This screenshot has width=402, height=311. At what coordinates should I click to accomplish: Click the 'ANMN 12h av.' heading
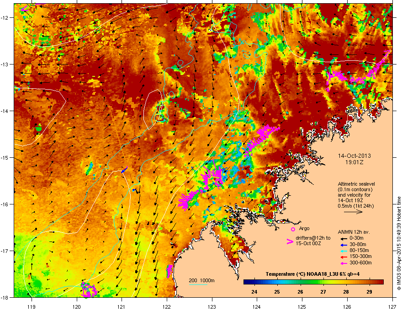354,232
